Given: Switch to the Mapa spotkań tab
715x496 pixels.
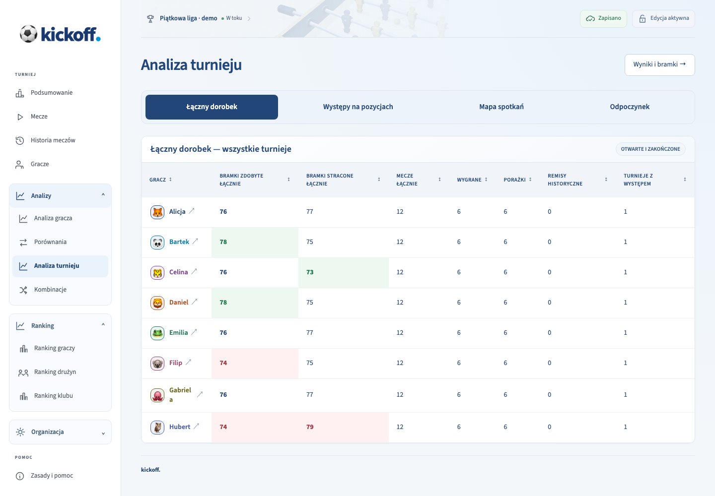Looking at the screenshot, I should coord(501,107).
